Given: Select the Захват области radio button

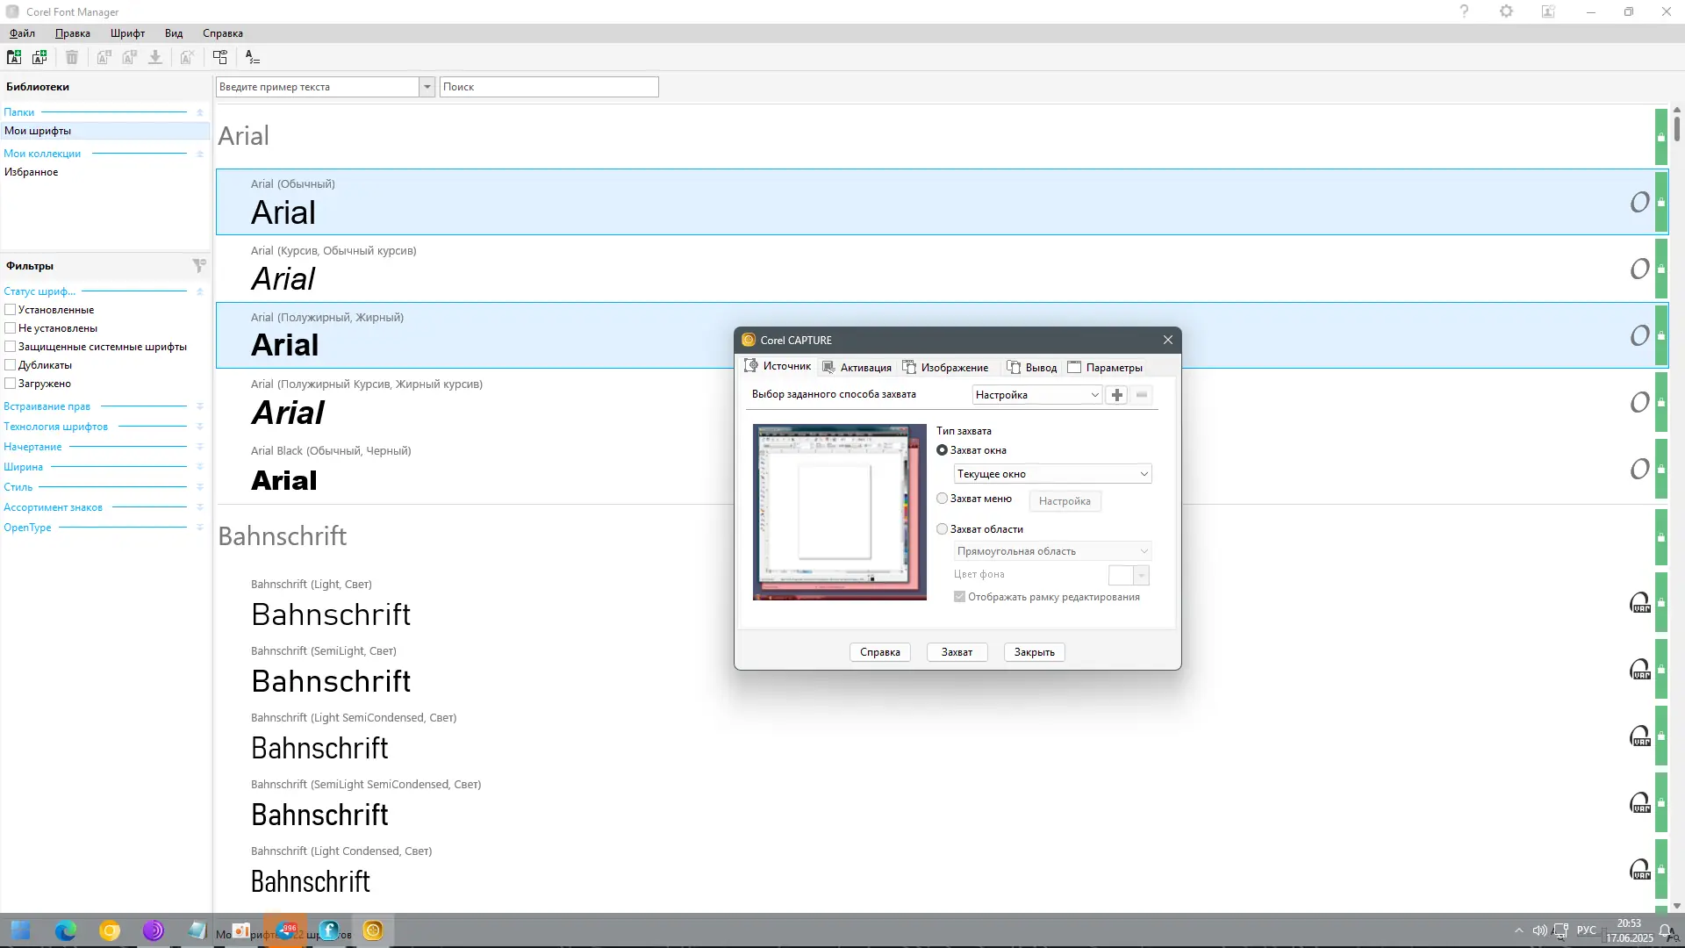Looking at the screenshot, I should tap(943, 529).
